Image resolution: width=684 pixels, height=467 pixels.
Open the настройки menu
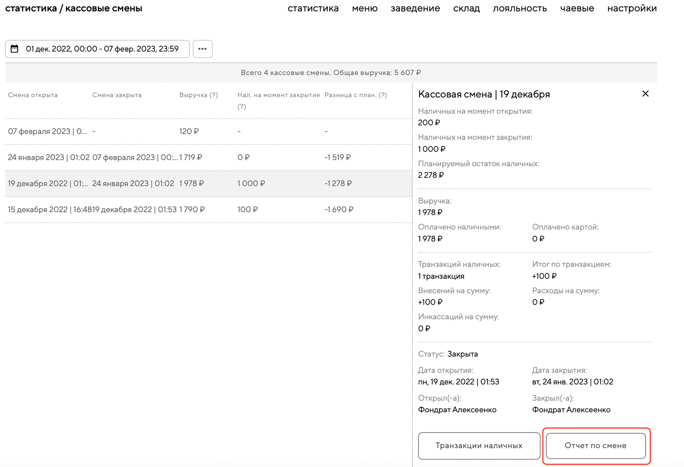pos(632,8)
